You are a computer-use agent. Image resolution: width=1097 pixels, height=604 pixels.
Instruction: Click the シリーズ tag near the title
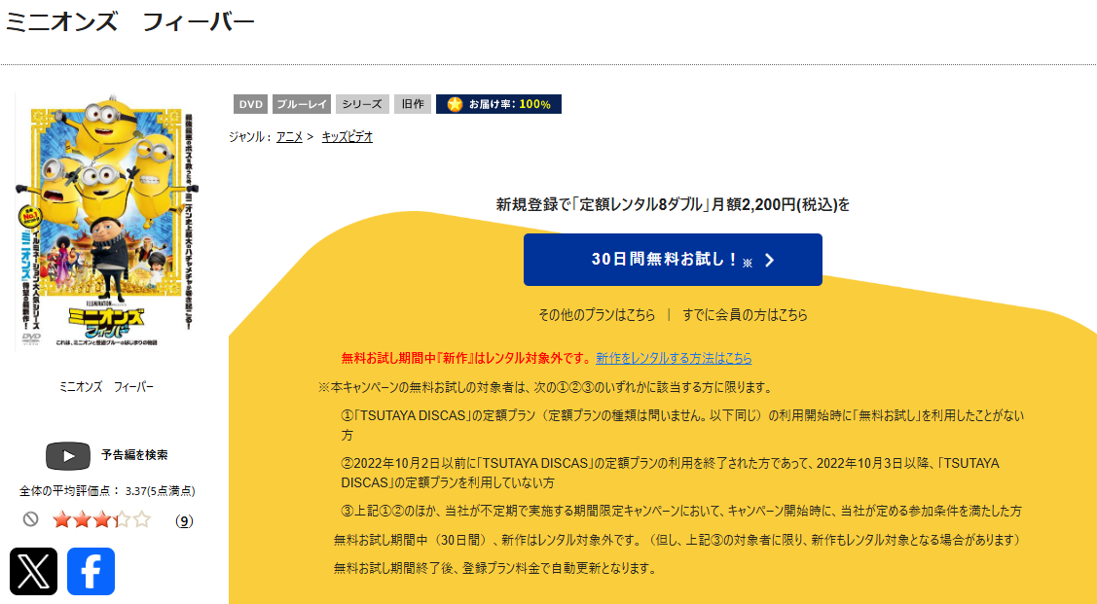pyautogui.click(x=360, y=104)
